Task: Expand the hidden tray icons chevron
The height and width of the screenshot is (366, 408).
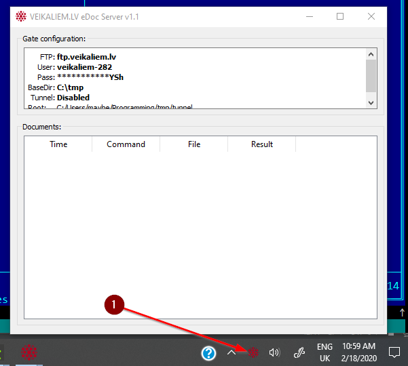Action: tap(231, 352)
